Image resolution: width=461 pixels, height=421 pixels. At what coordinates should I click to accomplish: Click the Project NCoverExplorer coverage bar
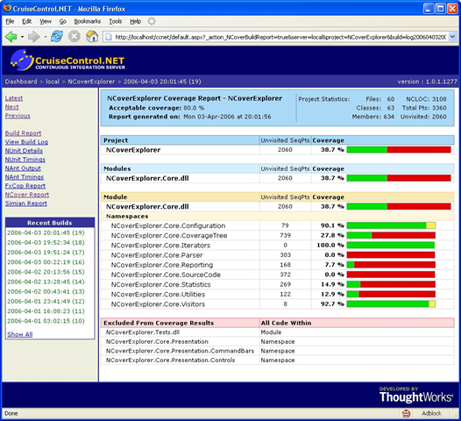point(399,150)
